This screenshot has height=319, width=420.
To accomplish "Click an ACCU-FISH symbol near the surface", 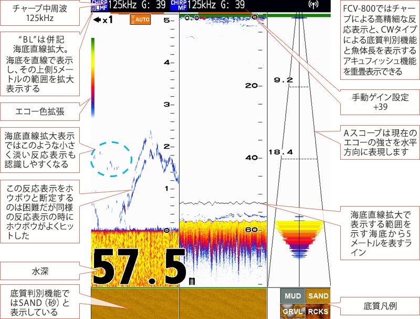I will [186, 17].
